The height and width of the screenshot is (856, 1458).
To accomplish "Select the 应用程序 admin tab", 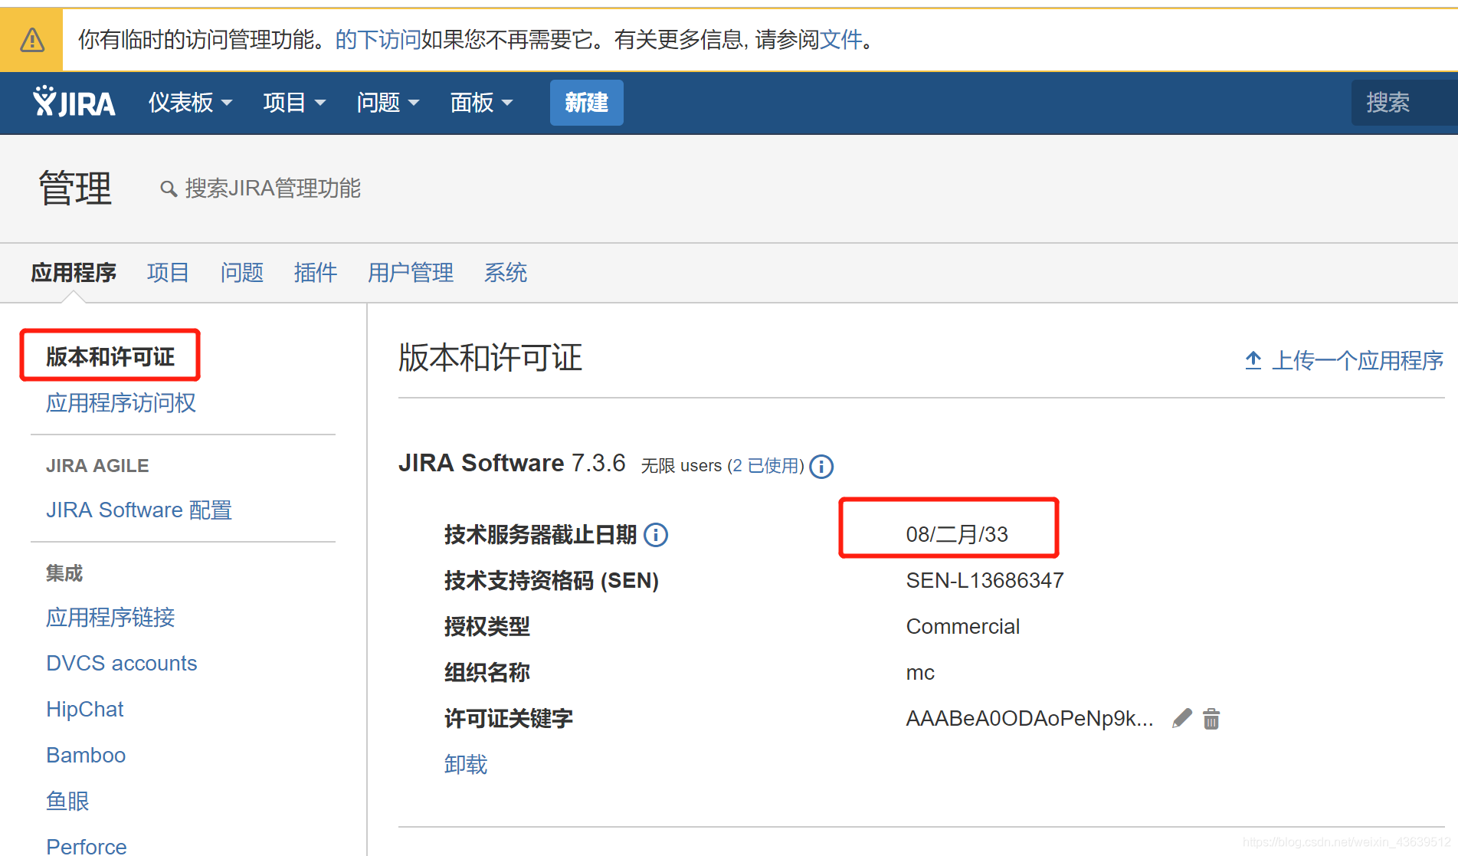I will (x=74, y=273).
